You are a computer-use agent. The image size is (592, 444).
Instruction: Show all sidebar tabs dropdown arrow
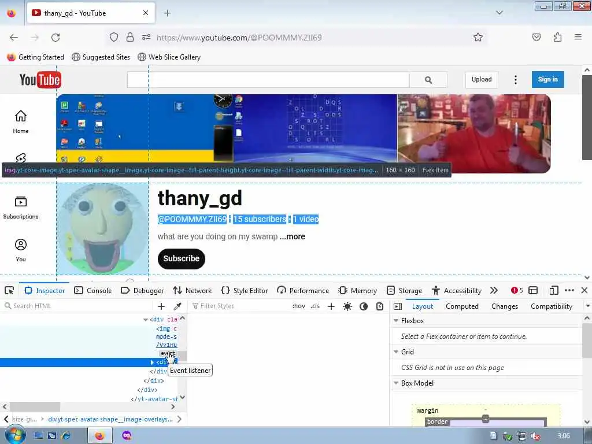point(587,306)
